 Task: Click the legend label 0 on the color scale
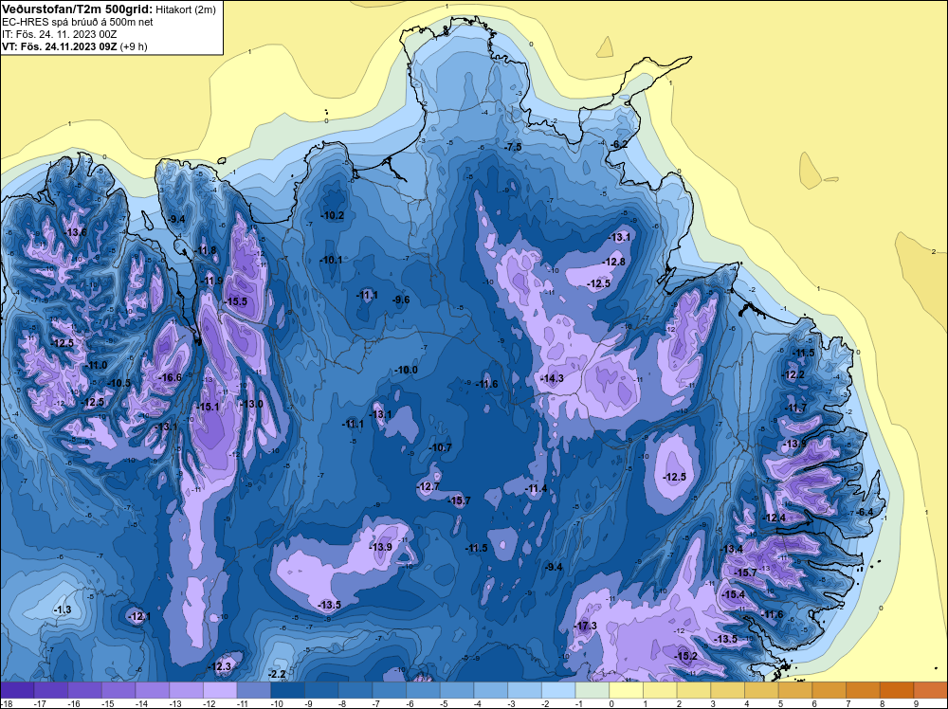point(611,703)
